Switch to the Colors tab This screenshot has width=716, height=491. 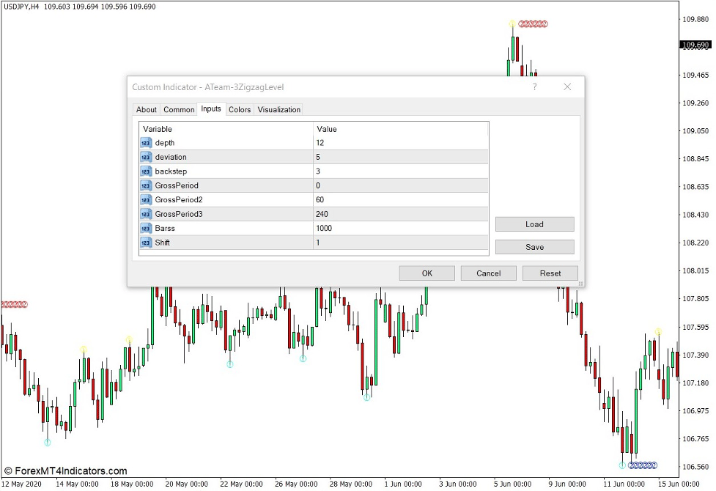click(x=240, y=110)
